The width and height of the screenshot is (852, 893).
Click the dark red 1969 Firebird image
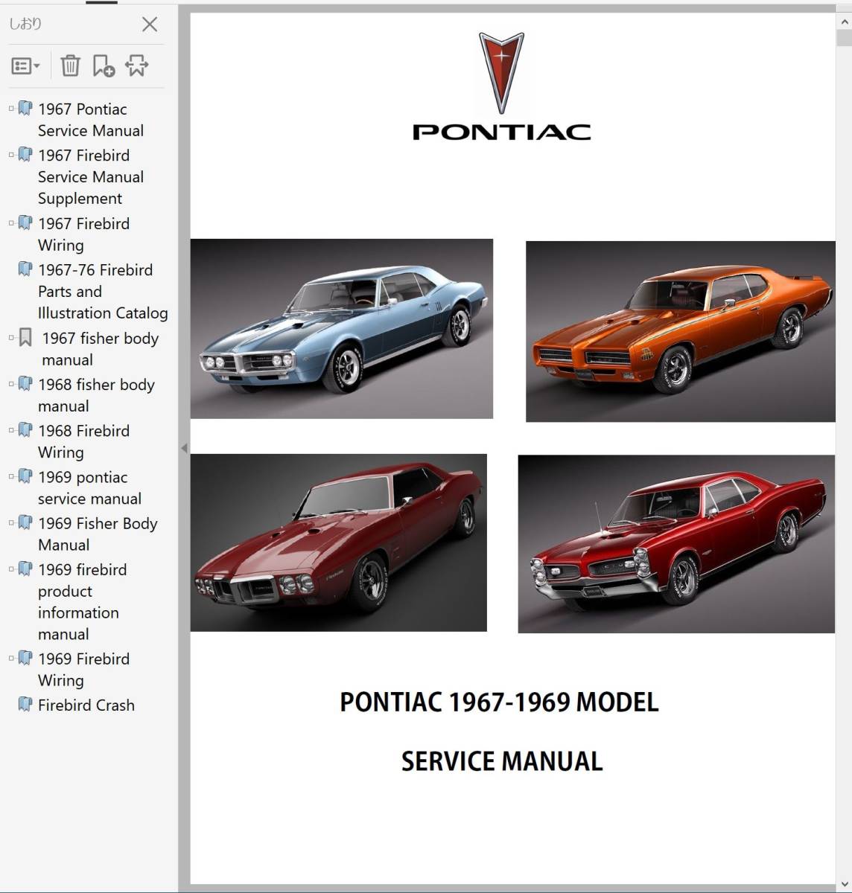pos(339,542)
